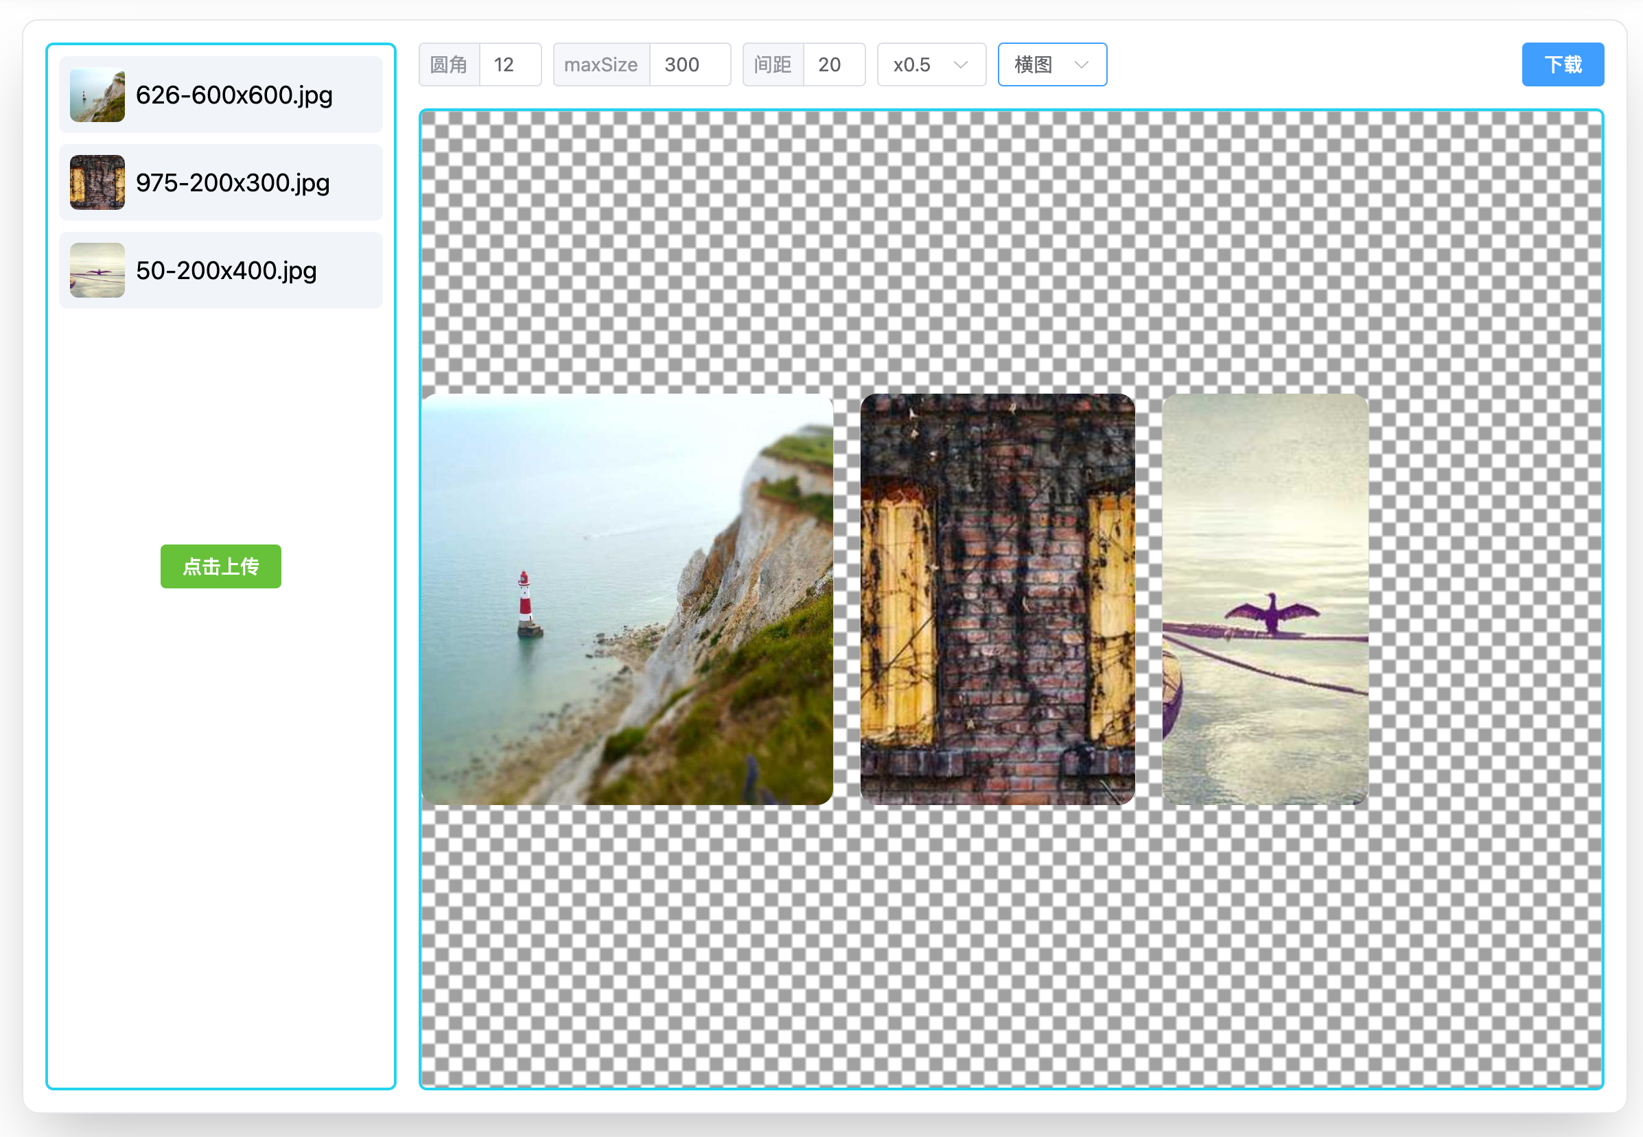
Task: Click the brick wall image in preview canvas
Action: point(997,599)
